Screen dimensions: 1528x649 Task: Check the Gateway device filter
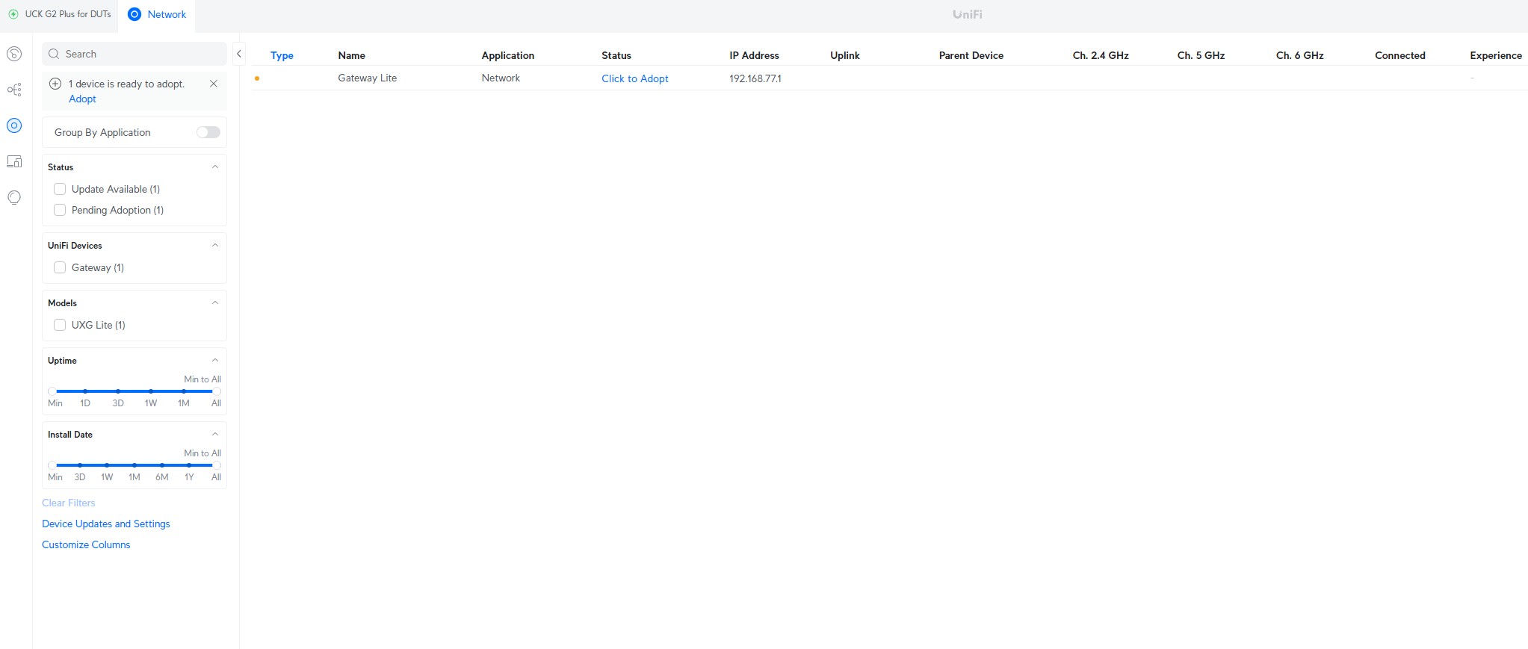[60, 267]
